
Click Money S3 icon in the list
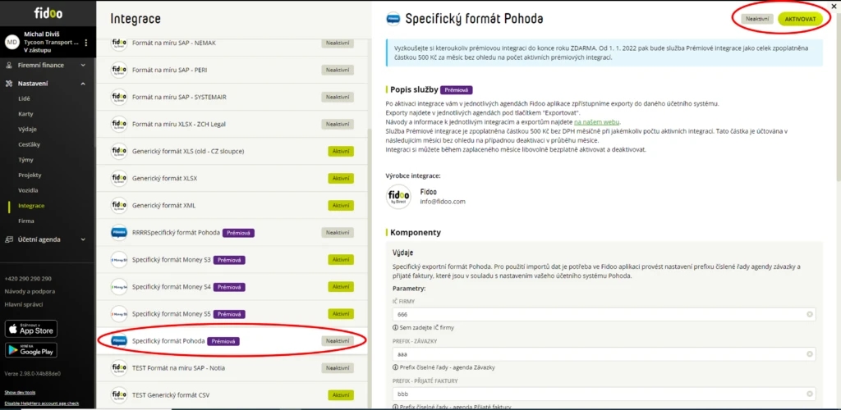(119, 260)
